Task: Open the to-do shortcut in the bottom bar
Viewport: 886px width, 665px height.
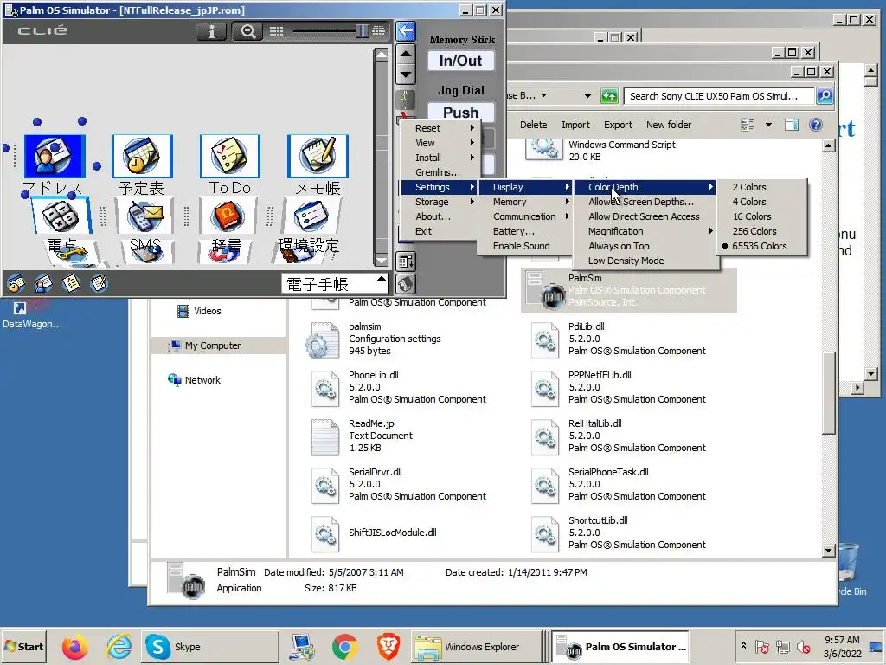Action: tap(71, 283)
